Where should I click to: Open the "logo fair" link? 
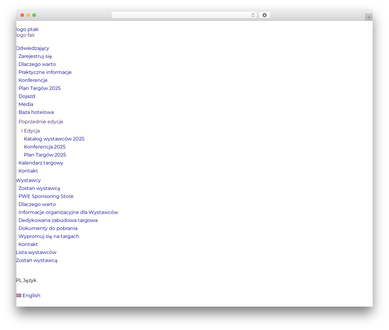(x=26, y=35)
